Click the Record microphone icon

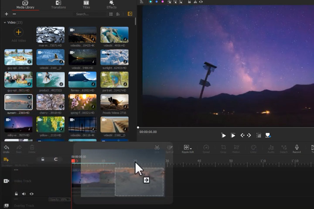297,148
